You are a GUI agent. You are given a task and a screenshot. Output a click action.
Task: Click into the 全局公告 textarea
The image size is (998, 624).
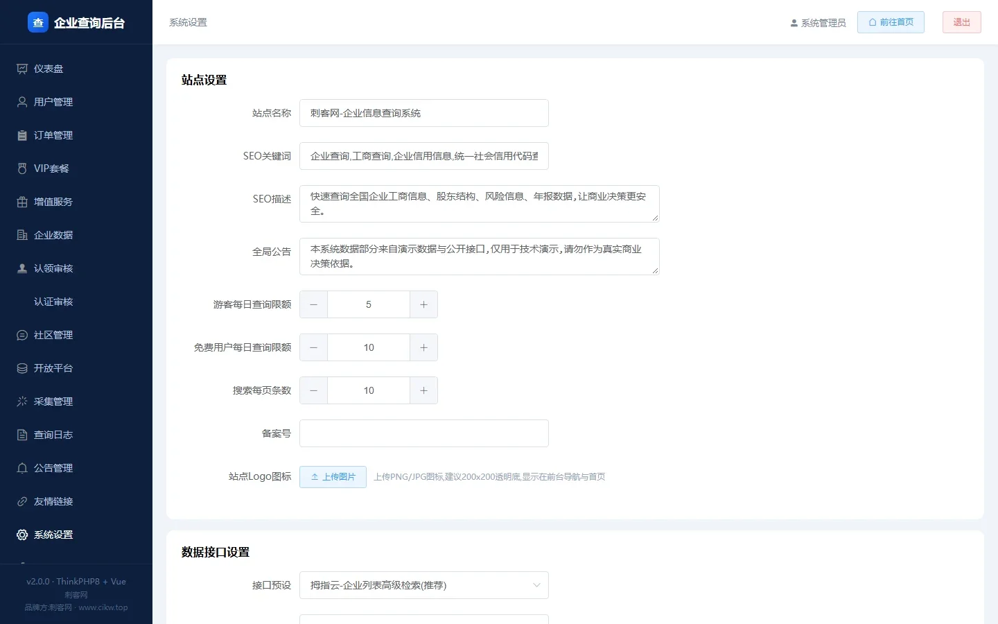tap(480, 257)
